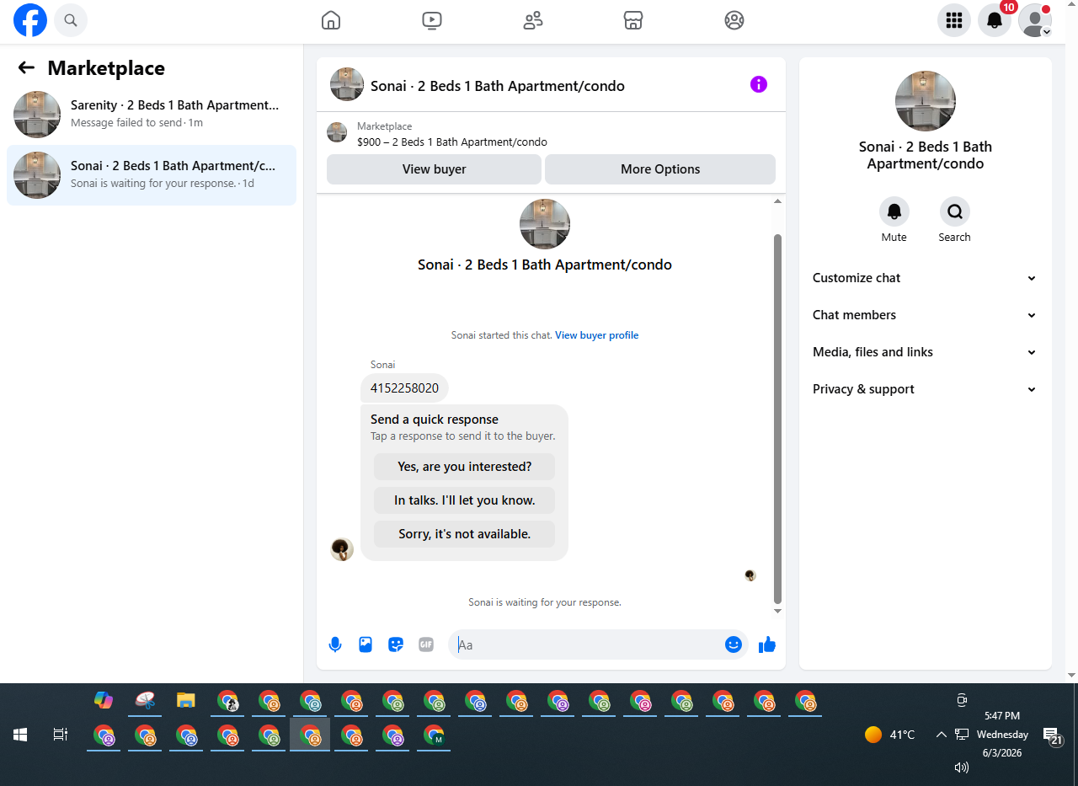The image size is (1078, 786).
Task: Click the chat scrollbar up arrow
Action: pos(778,201)
